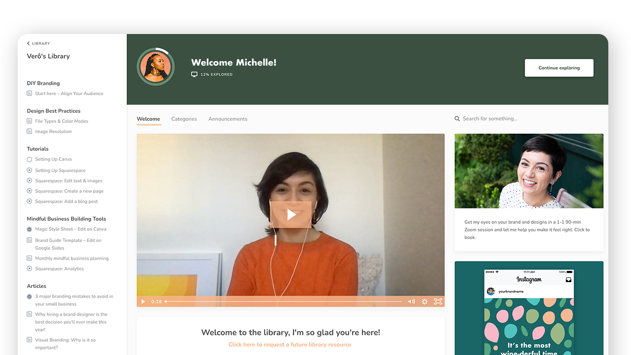The height and width of the screenshot is (355, 631).
Task: Toggle checked circle for 3 major branding mistakes
Action: [30, 296]
